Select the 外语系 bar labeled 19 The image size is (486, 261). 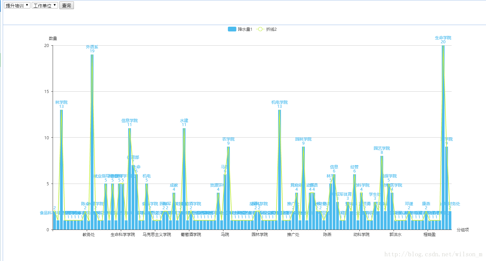tap(92, 142)
